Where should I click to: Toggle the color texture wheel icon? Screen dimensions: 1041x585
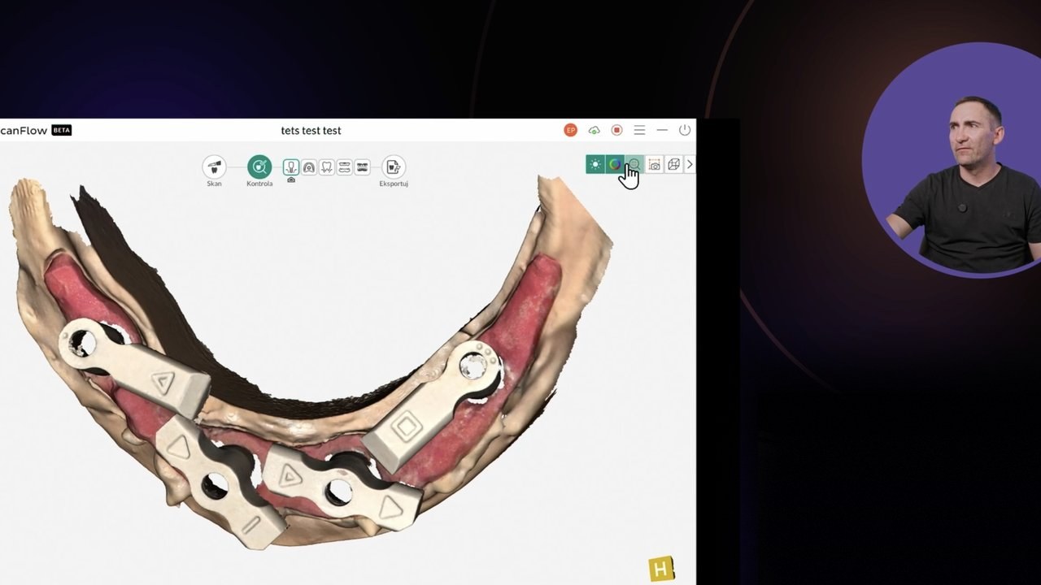[x=615, y=164]
